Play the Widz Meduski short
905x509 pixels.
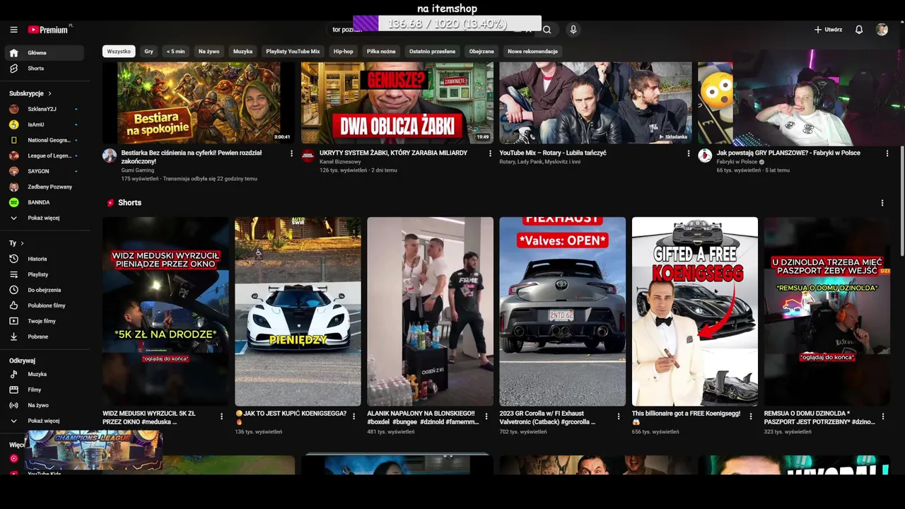165,311
